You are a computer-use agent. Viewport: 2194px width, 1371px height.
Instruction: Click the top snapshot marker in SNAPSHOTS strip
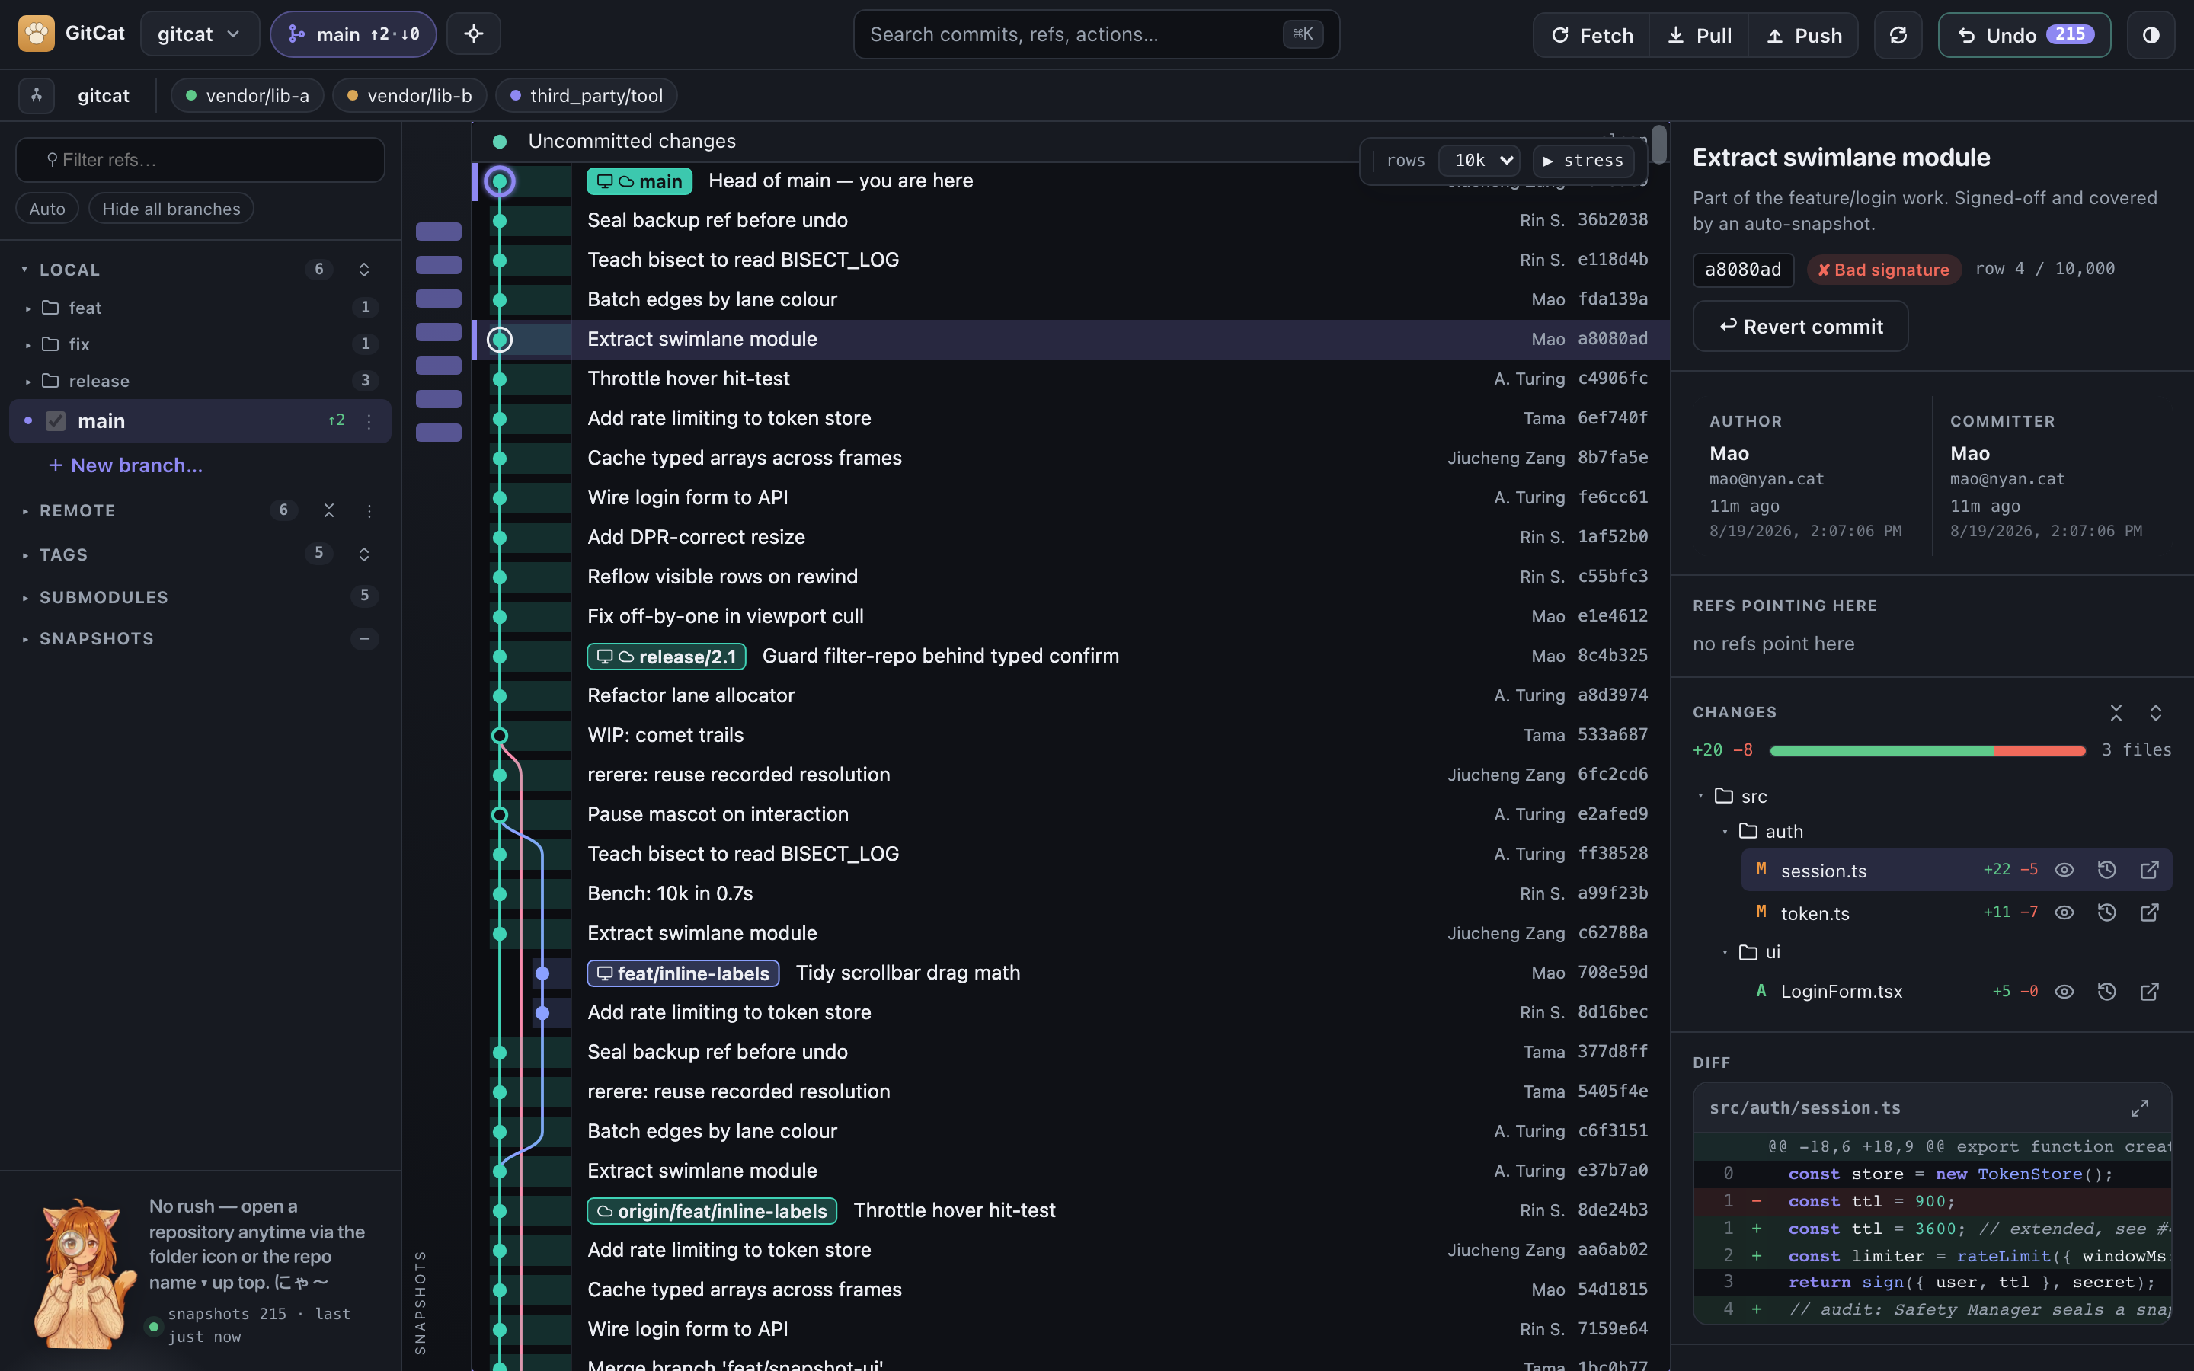point(438,232)
